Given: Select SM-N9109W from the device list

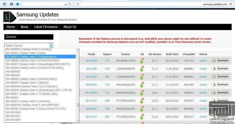Looking at the screenshot, I should (40, 120).
